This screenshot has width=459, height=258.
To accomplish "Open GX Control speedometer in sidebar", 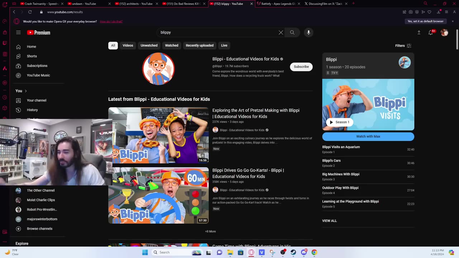I will coord(5,21).
